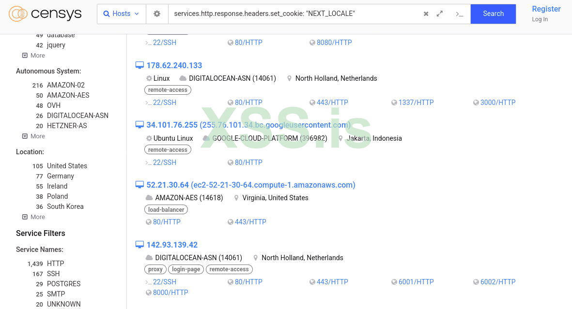Expand More under the jquery list
Image resolution: width=572 pixels, height=309 pixels.
tap(33, 56)
